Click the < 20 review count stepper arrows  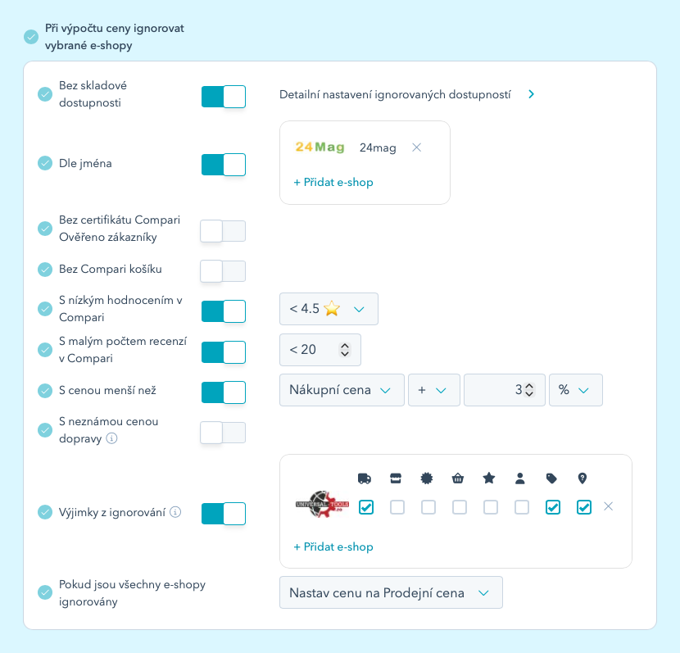pyautogui.click(x=345, y=350)
